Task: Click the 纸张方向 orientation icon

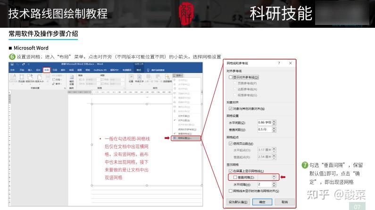Action: tap(30, 78)
